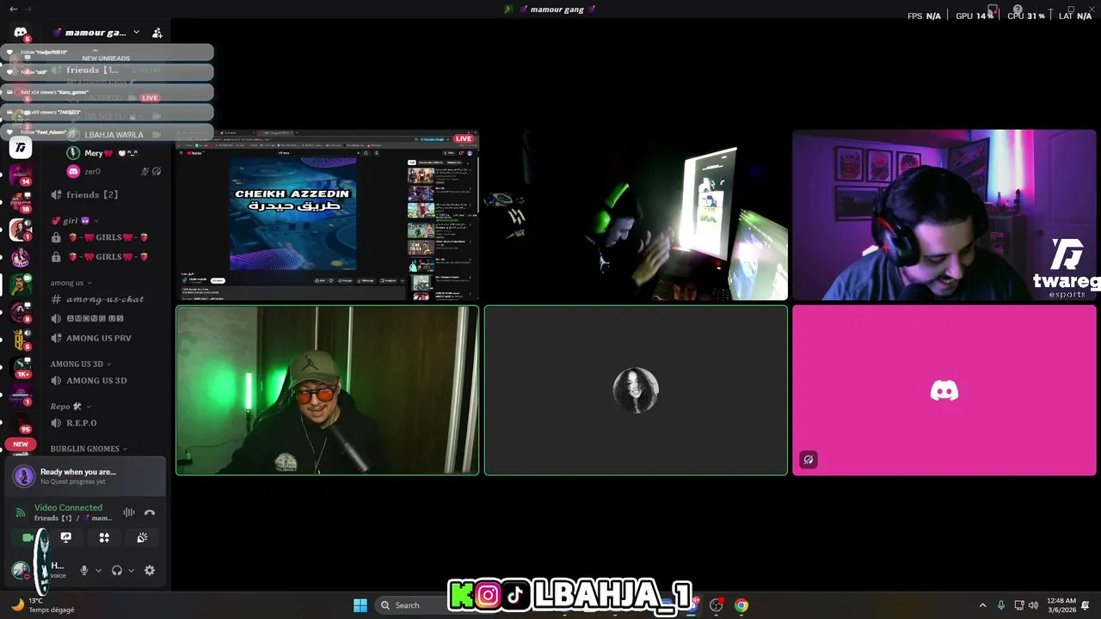Open microphone input options arrow
The height and width of the screenshot is (619, 1101).
(x=98, y=570)
